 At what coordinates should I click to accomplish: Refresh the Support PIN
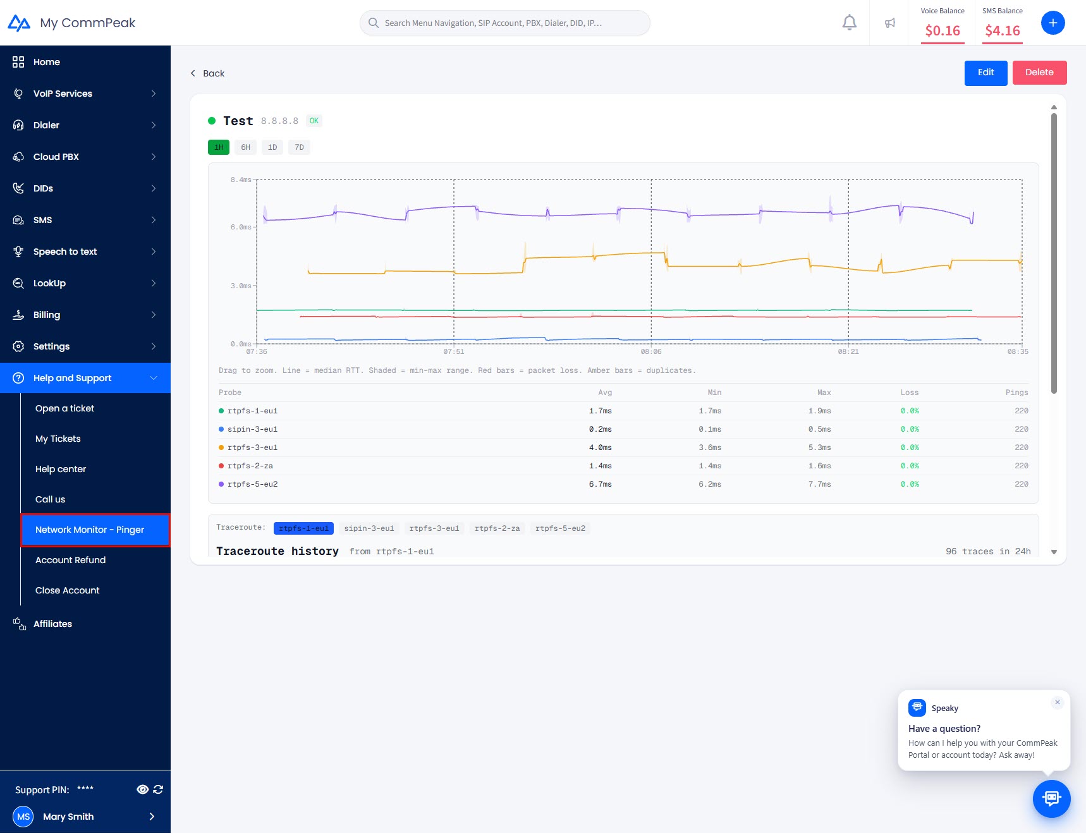[x=158, y=789]
